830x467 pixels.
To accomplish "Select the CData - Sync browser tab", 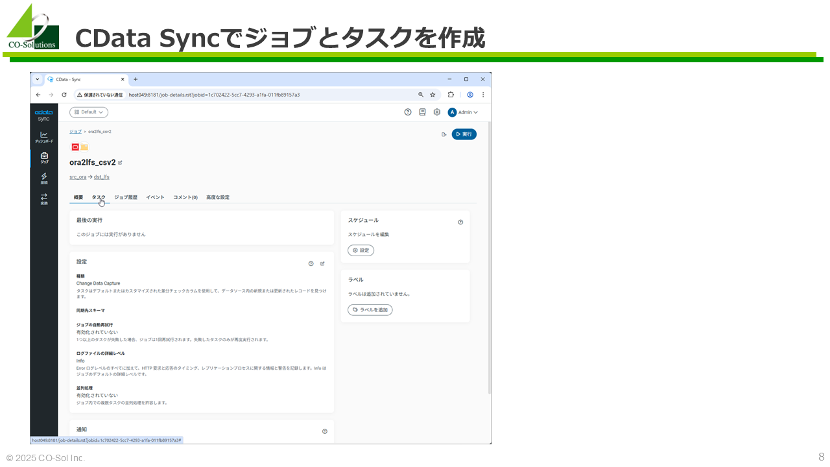I will [86, 79].
